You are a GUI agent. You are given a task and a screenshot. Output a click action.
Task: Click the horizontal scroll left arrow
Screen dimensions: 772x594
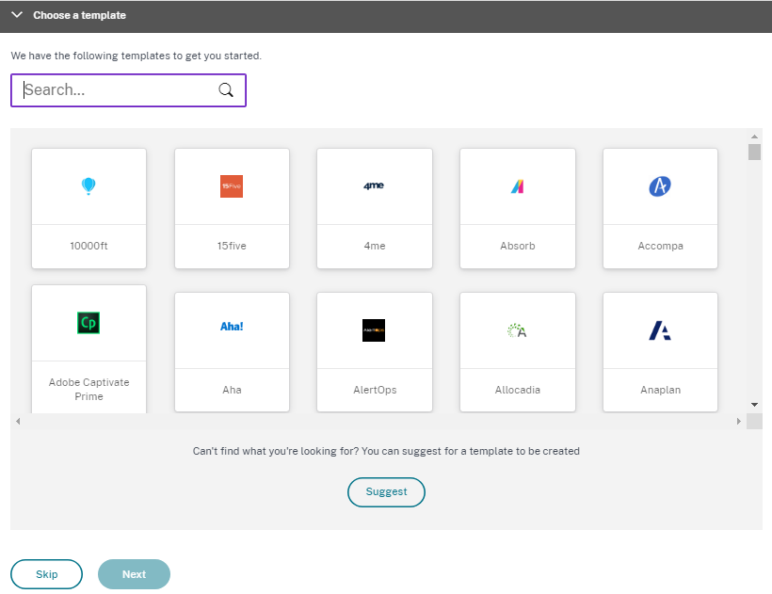[17, 421]
